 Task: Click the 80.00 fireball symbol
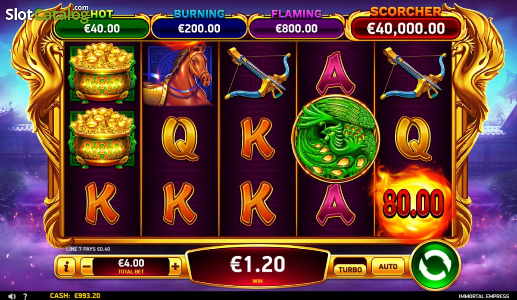tap(413, 203)
